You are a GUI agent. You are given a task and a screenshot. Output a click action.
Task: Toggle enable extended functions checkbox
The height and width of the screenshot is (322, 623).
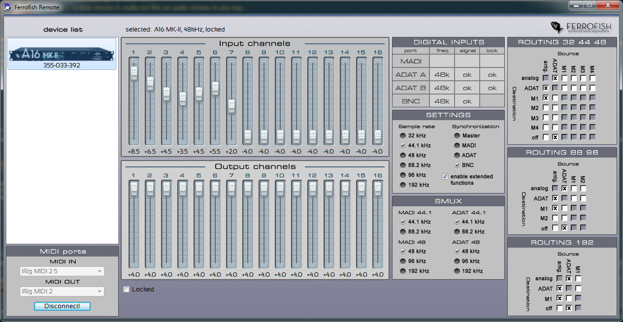[445, 176]
